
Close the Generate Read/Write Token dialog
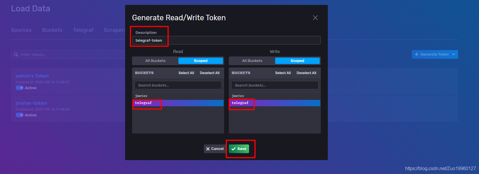pos(315,18)
